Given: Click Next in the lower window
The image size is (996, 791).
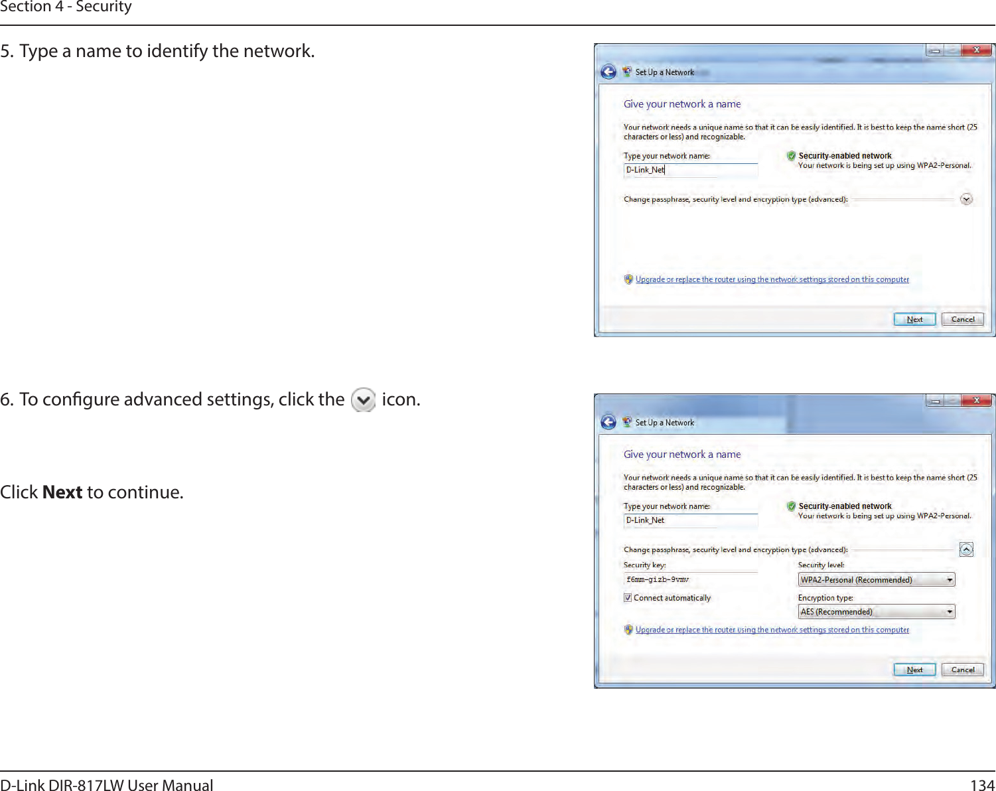Looking at the screenshot, I should (x=914, y=670).
